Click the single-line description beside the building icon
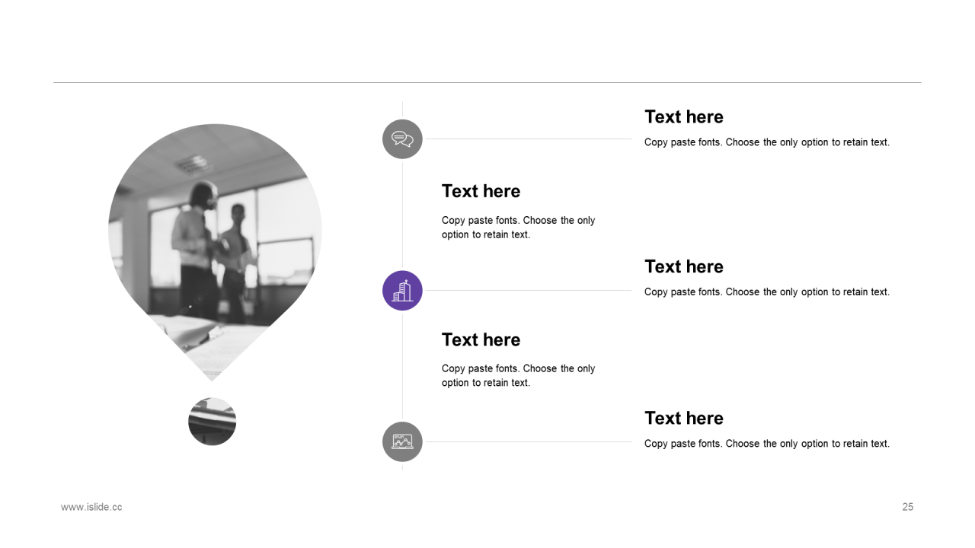 coord(767,292)
